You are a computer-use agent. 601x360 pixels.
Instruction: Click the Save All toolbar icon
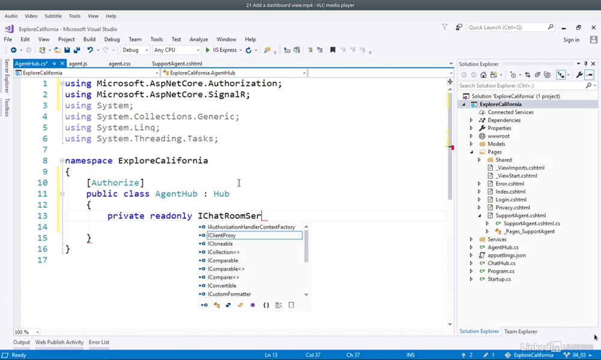click(76, 50)
